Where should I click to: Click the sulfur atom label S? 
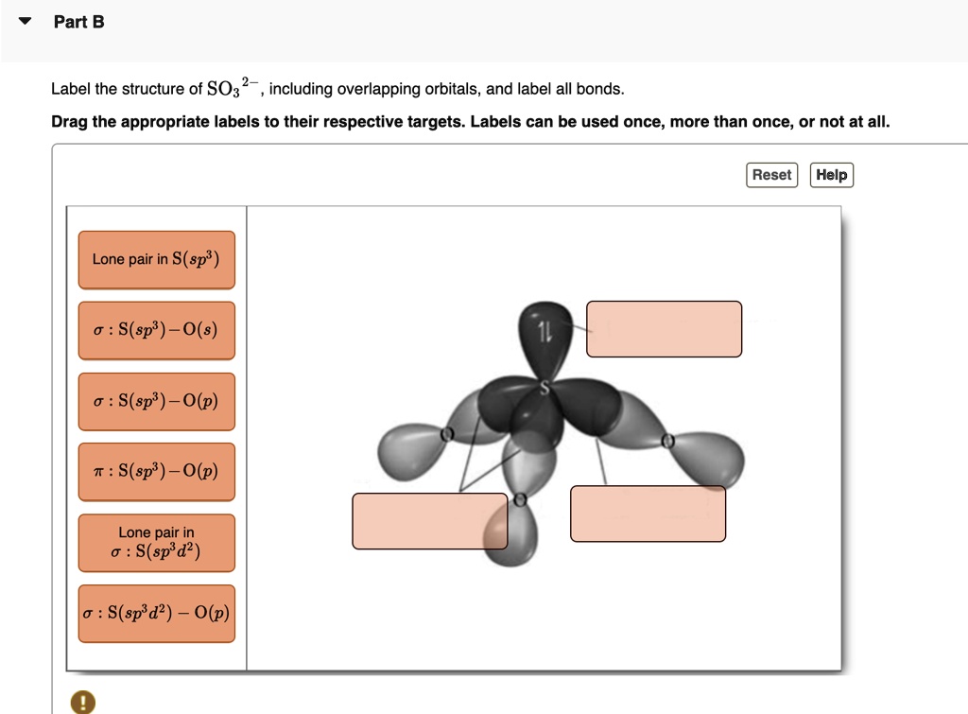coord(544,388)
